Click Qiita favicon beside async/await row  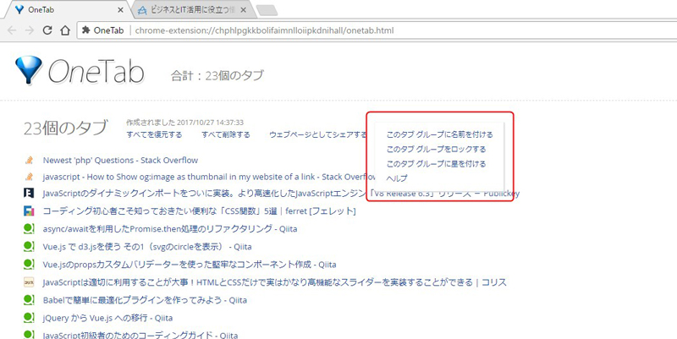(x=29, y=228)
